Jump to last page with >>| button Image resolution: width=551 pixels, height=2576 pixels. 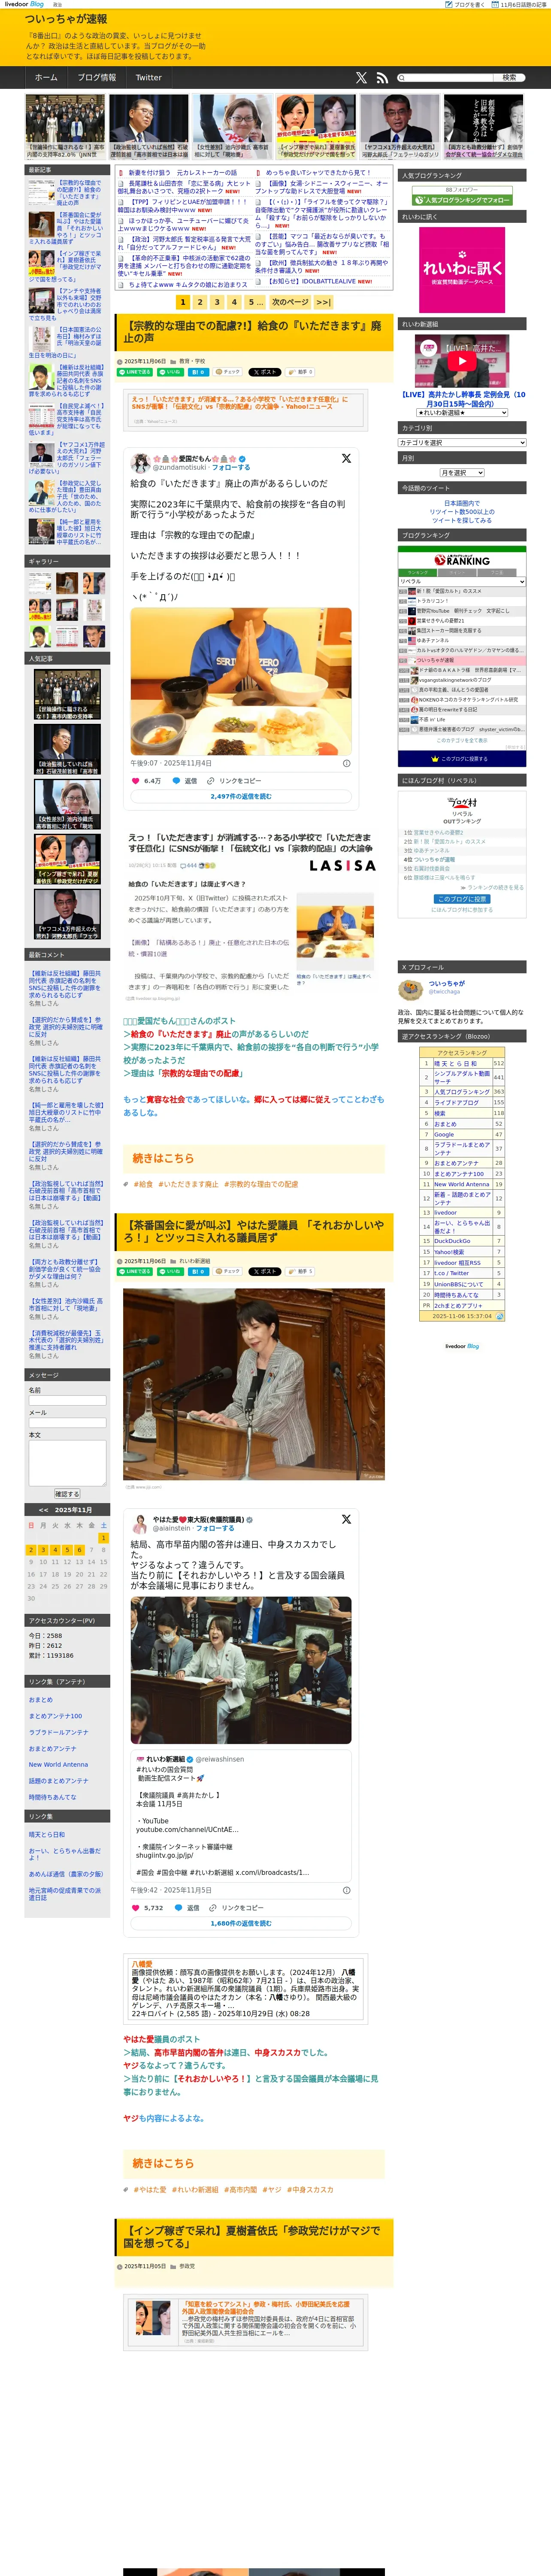(x=323, y=302)
